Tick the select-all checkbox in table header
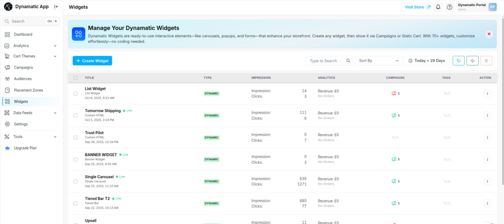This screenshot has height=224, width=504. (x=76, y=78)
